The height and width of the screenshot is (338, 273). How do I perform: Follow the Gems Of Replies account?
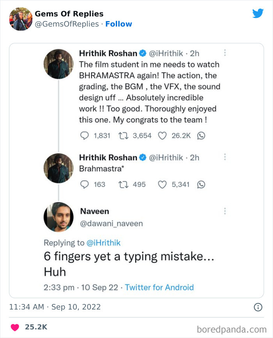click(x=119, y=24)
